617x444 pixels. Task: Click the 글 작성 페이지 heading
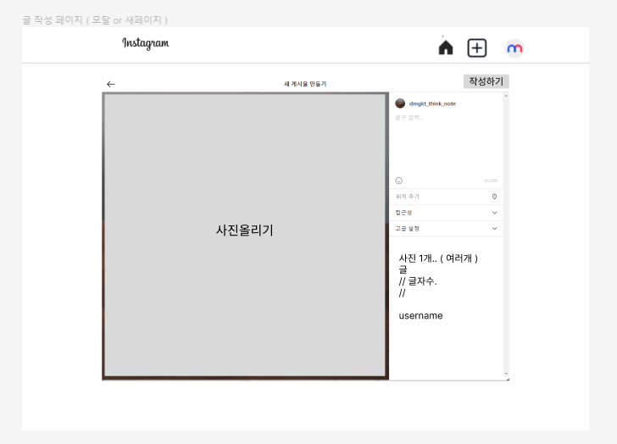95,20
